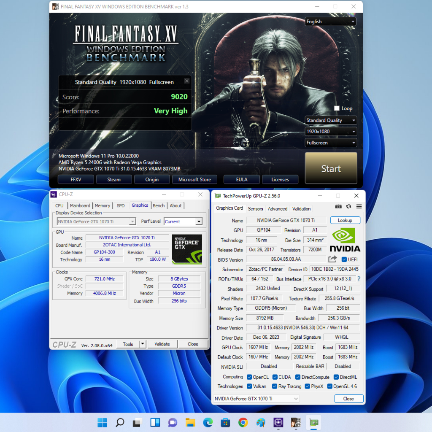The image size is (432, 432).
Task: Open Google Chrome from the taskbar
Action: click(243, 422)
